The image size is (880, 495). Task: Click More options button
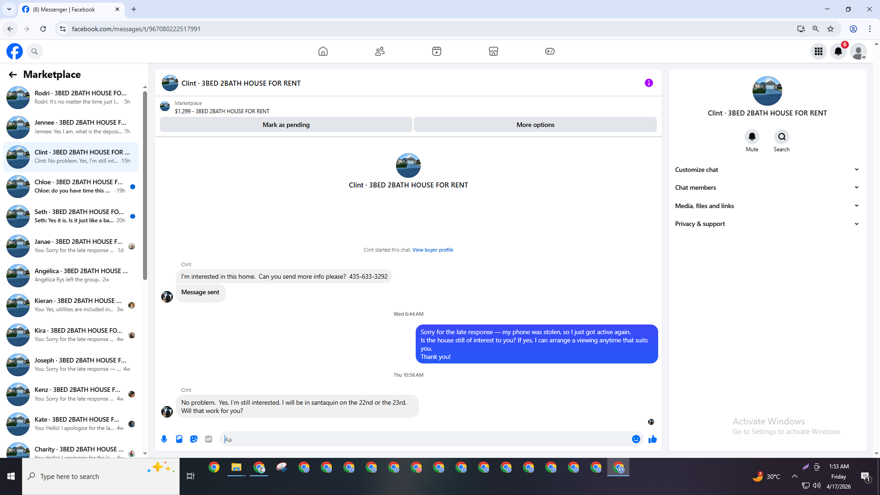535,125
